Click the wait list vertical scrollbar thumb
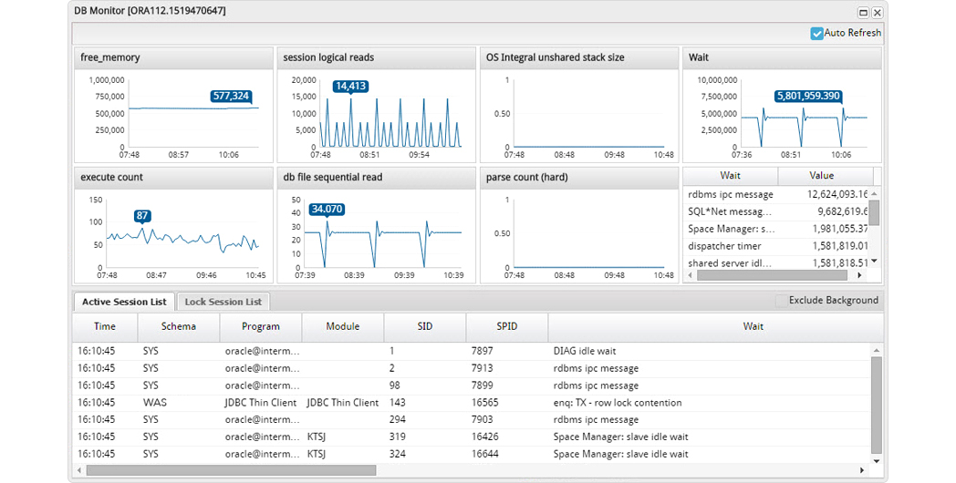956x483 pixels. click(874, 212)
